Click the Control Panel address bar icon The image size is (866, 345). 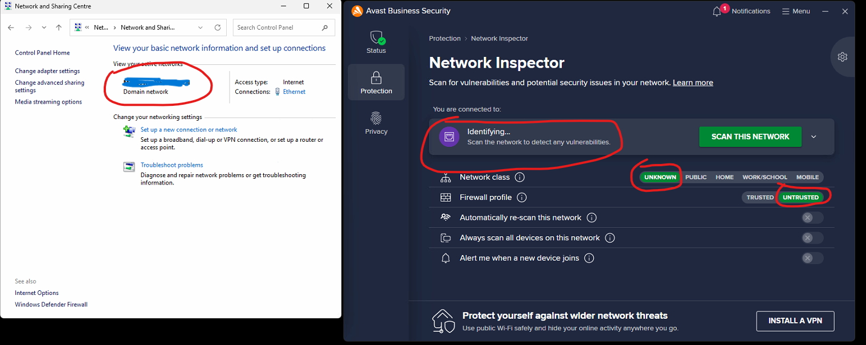click(78, 27)
